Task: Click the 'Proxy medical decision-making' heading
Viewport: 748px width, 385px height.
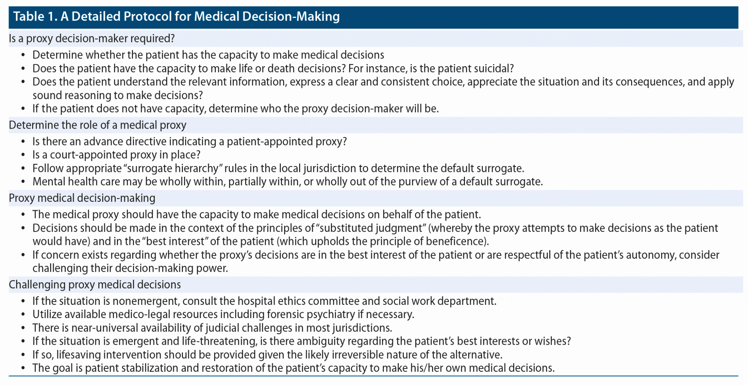Action: [x=82, y=198]
